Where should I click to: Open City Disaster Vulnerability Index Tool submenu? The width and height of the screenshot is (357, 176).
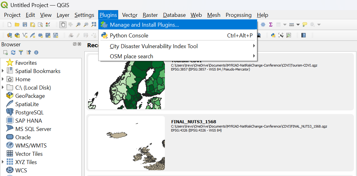(x=178, y=46)
